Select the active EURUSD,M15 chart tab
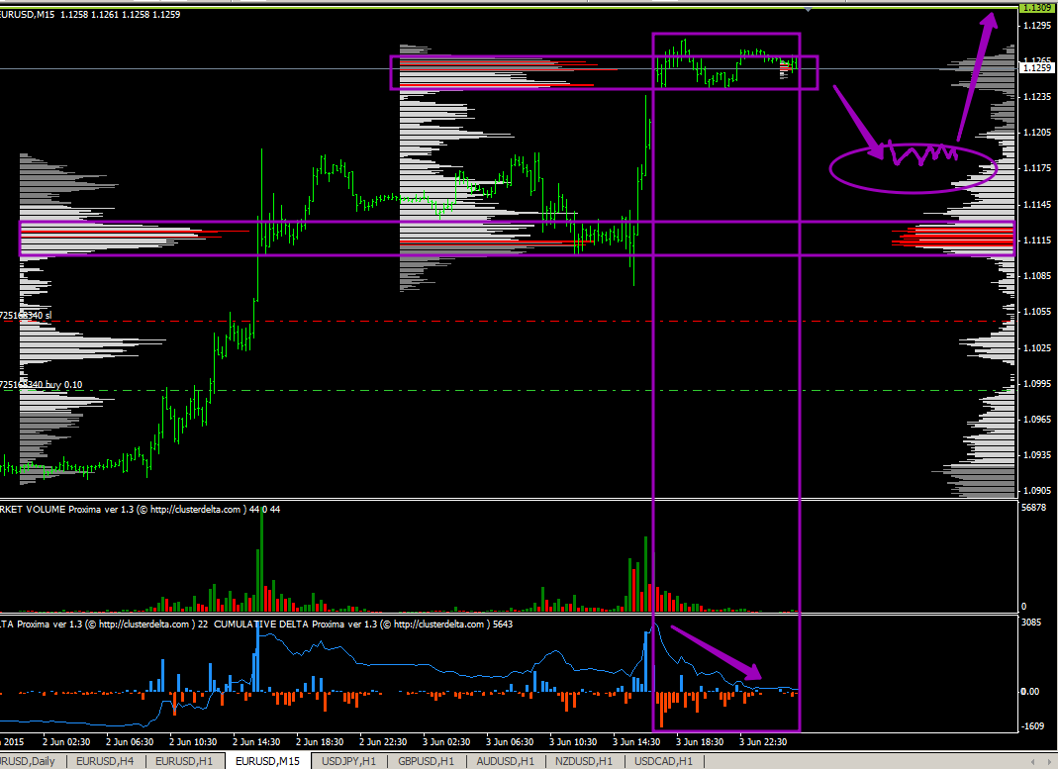1058x769 pixels. pos(267,761)
